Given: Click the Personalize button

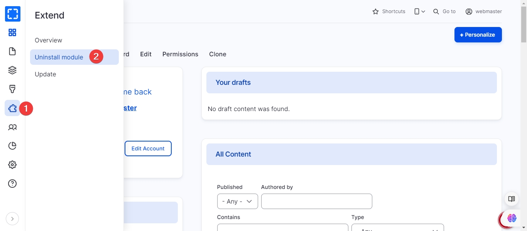Looking at the screenshot, I should [478, 35].
